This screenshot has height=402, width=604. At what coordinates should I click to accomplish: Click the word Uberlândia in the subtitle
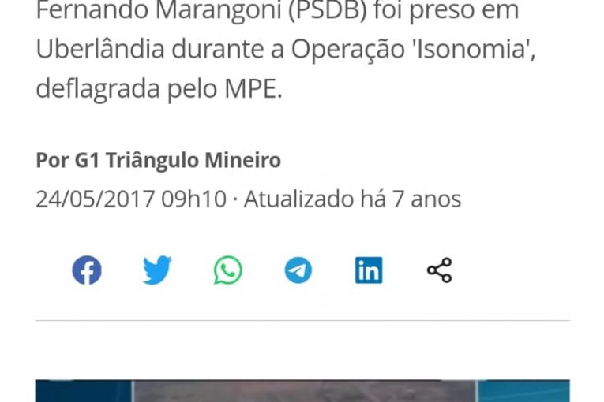pos(100,49)
